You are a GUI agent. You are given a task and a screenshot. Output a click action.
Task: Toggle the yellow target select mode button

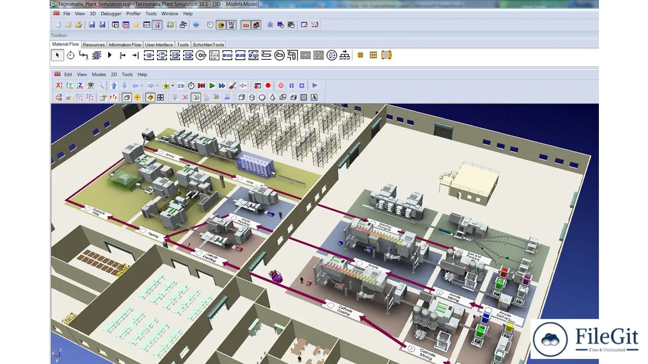[150, 98]
